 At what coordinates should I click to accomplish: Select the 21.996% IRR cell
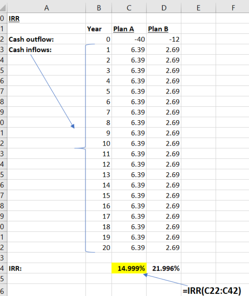(x=164, y=268)
